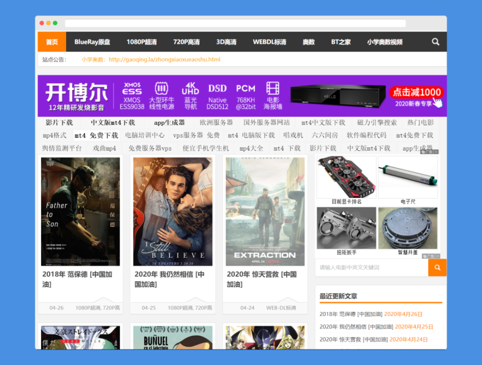Click the browser address bar

(235, 23)
